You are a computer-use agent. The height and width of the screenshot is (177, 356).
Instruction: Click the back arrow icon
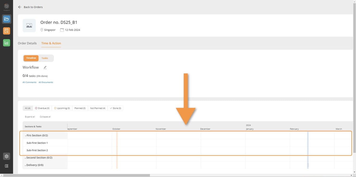20,7
